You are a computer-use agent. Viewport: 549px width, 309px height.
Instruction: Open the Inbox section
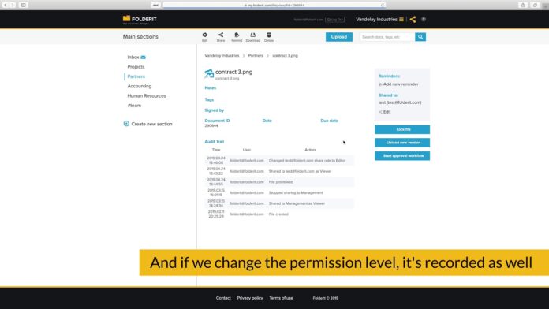click(133, 57)
